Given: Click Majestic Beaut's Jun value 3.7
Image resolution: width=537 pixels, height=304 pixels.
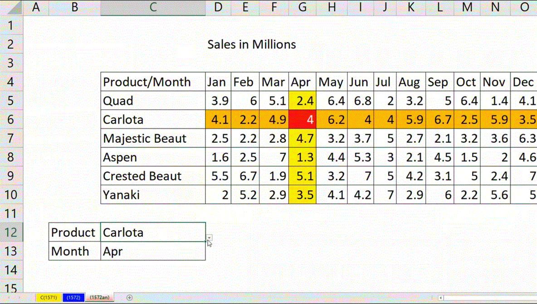Looking at the screenshot, I should pyautogui.click(x=361, y=138).
